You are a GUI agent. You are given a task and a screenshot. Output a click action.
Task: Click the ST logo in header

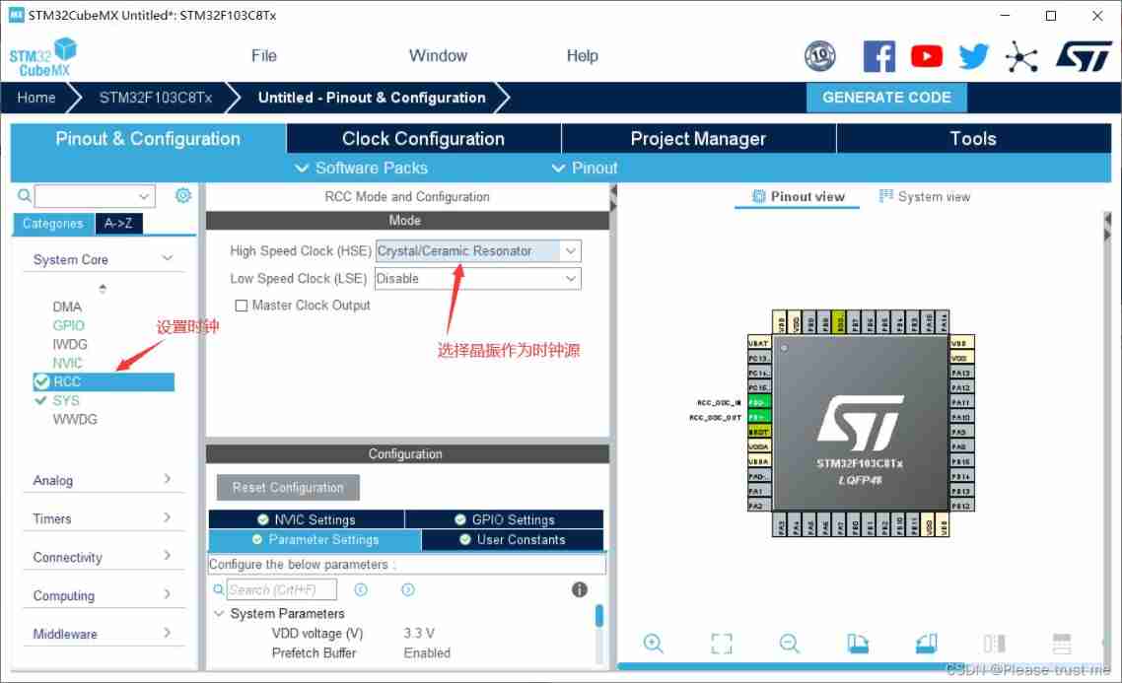(1085, 56)
